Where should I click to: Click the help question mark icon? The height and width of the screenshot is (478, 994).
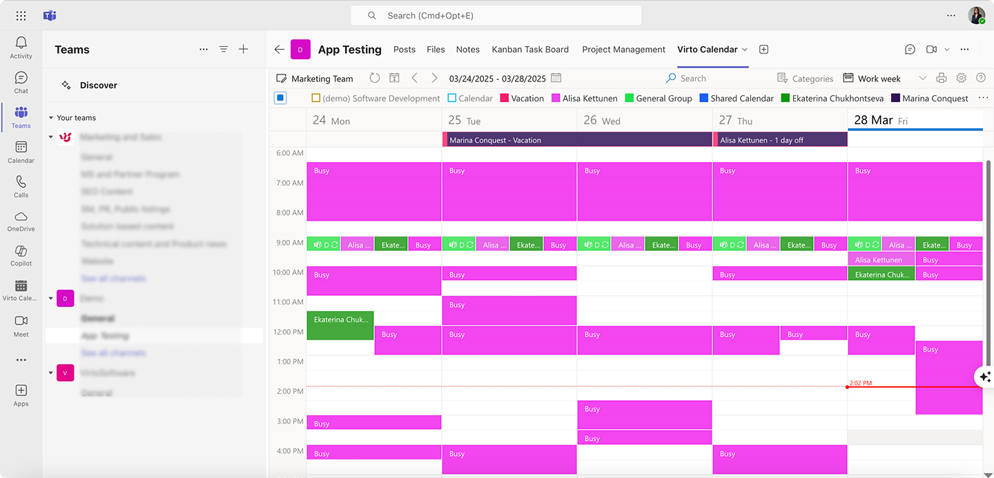(x=981, y=78)
